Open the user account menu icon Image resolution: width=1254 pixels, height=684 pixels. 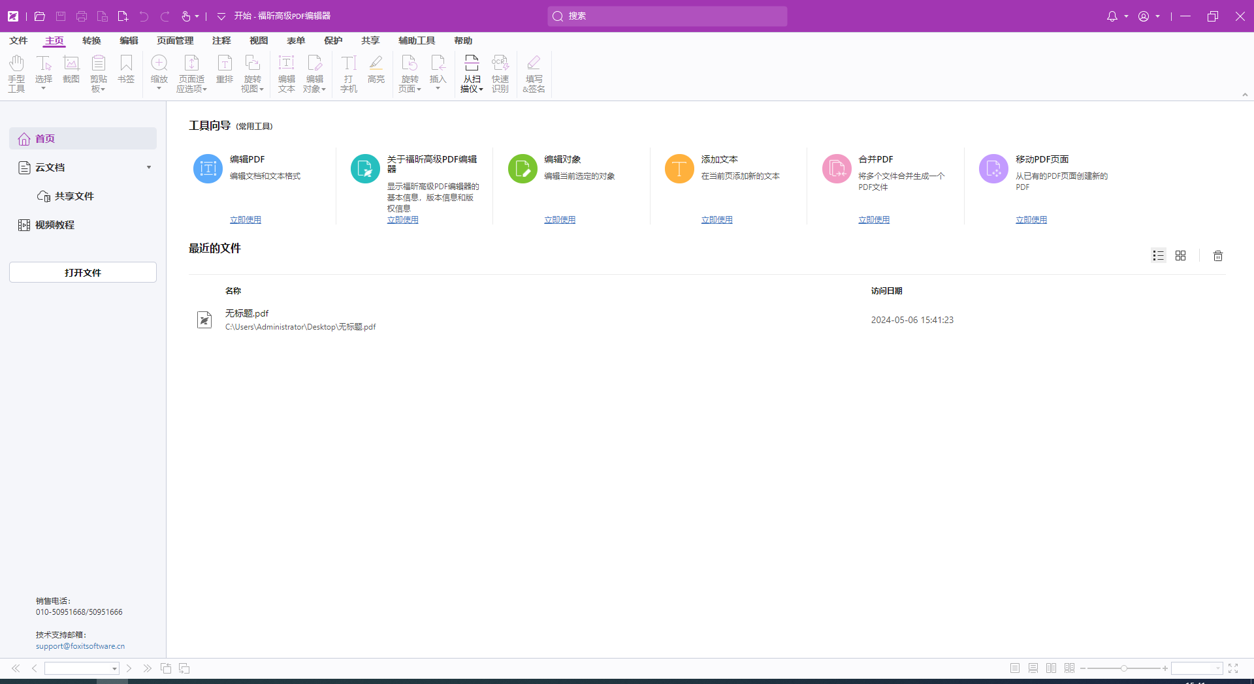1144,16
